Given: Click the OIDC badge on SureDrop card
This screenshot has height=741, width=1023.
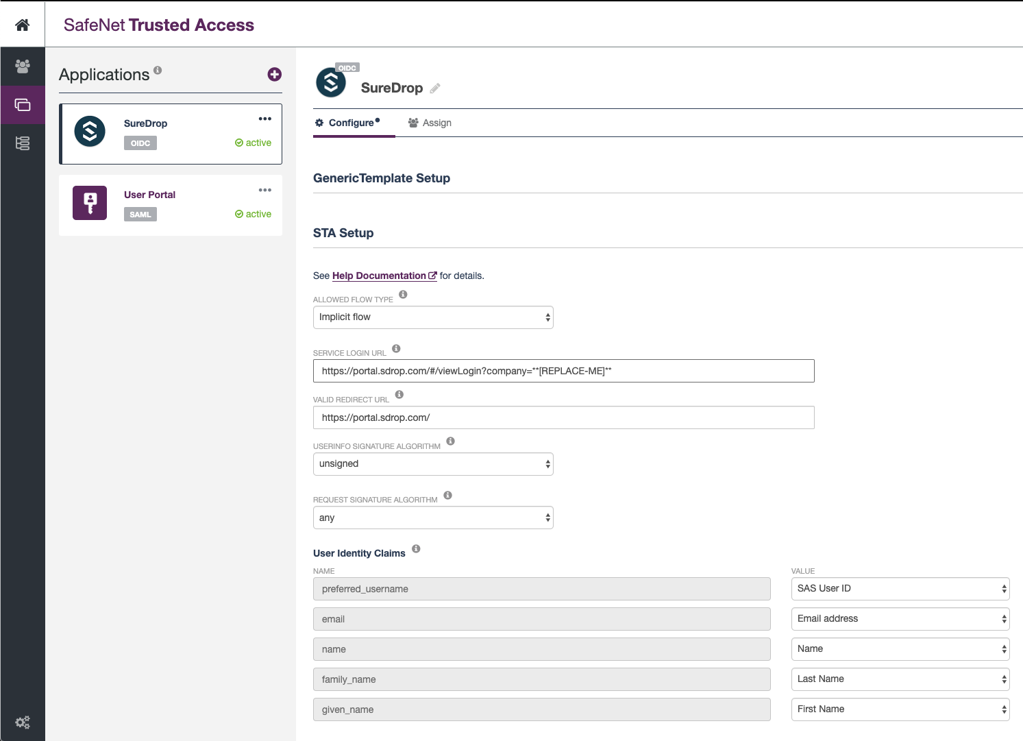Looking at the screenshot, I should pyautogui.click(x=140, y=143).
